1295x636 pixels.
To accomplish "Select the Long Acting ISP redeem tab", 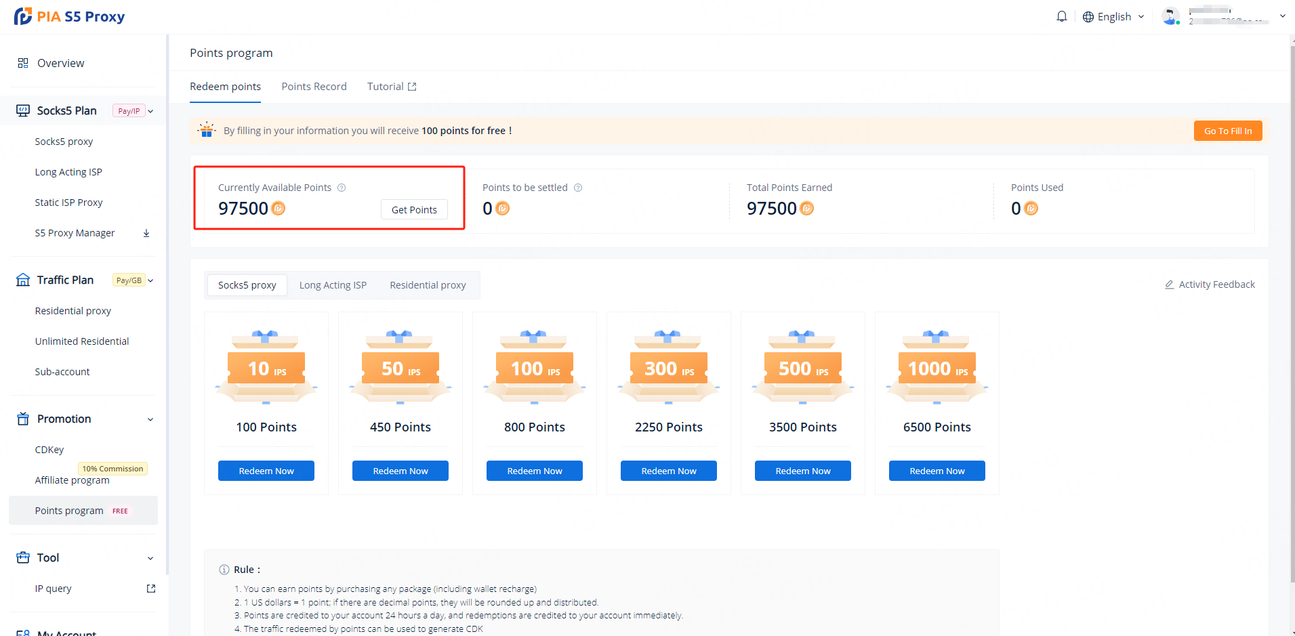I will click(x=333, y=285).
